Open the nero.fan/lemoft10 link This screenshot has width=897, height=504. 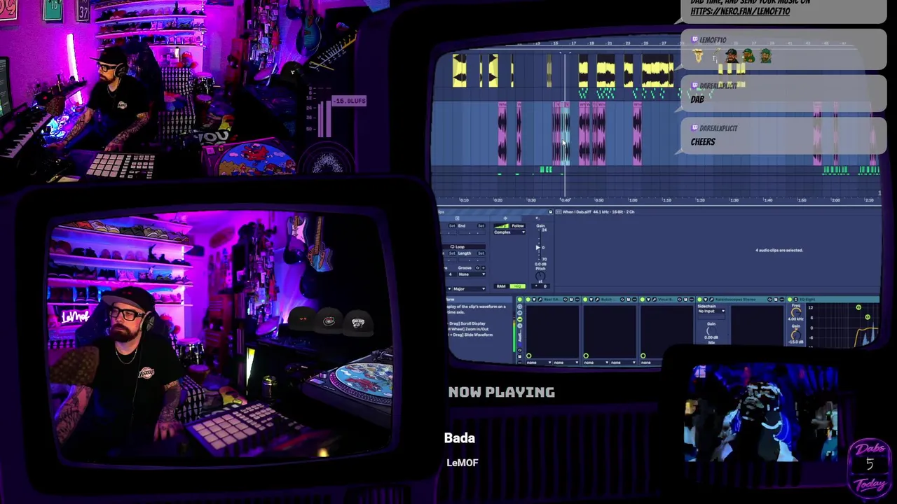[740, 11]
